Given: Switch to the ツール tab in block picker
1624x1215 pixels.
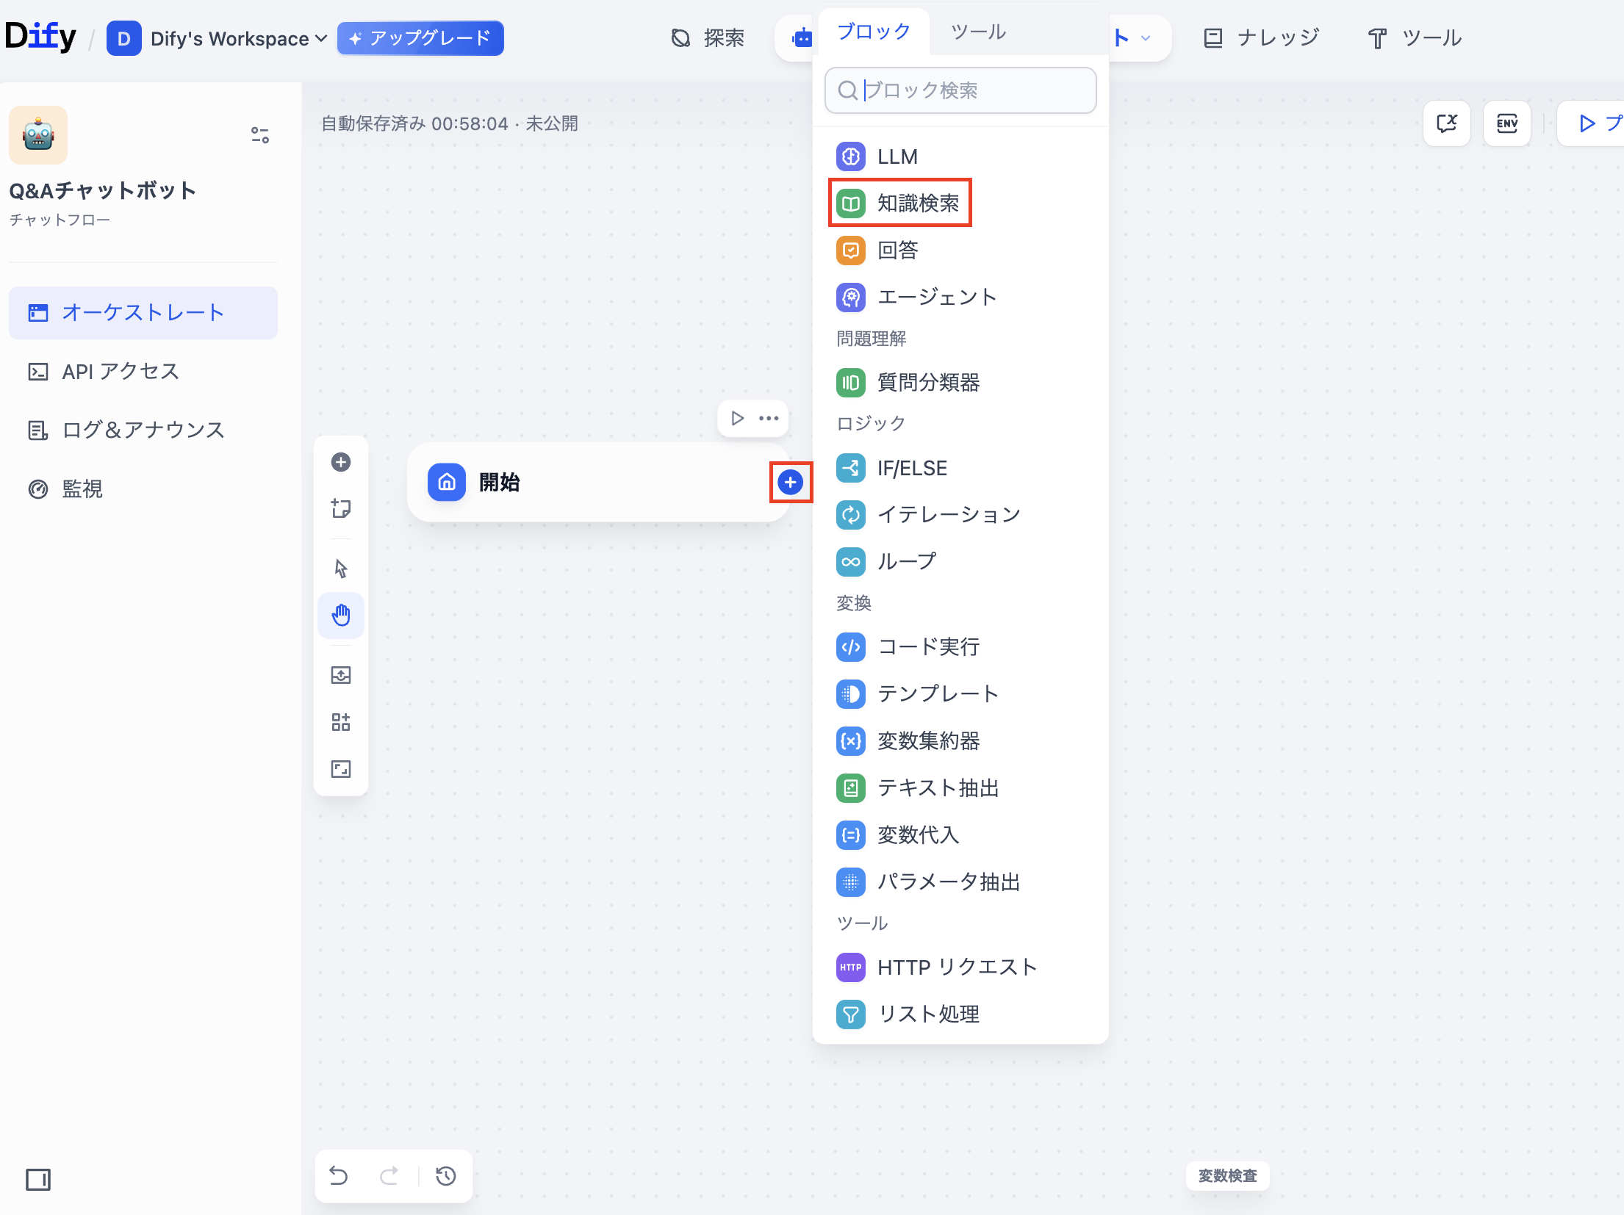Looking at the screenshot, I should (x=977, y=32).
